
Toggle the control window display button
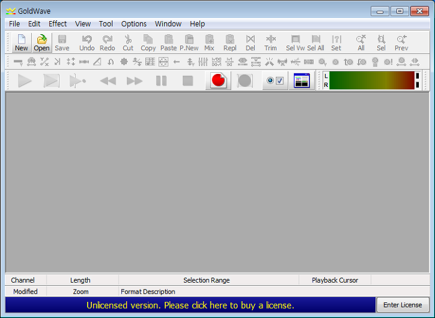coord(301,81)
